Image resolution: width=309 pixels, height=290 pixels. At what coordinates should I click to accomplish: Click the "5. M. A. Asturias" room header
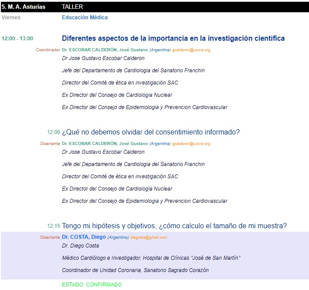[24, 7]
